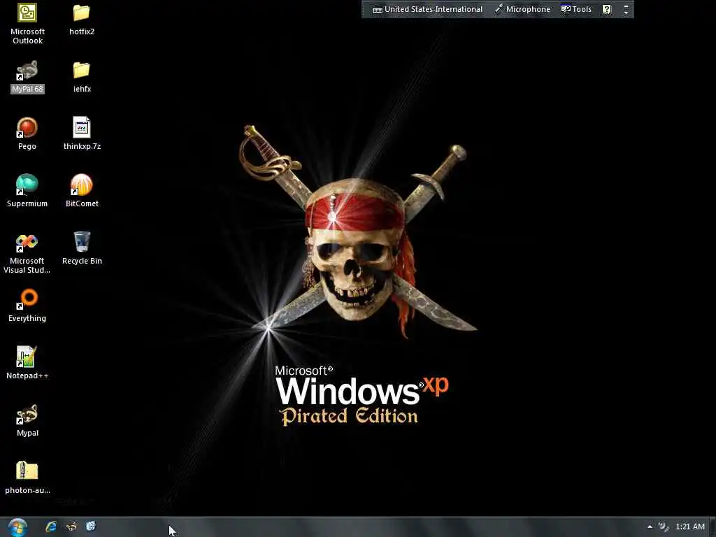Select the Microsoft Visual Studio shortcut
Image resolution: width=716 pixels, height=537 pixels.
click(x=27, y=253)
